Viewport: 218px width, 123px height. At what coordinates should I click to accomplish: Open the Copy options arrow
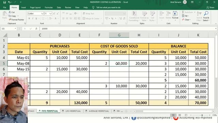pos(18,16)
